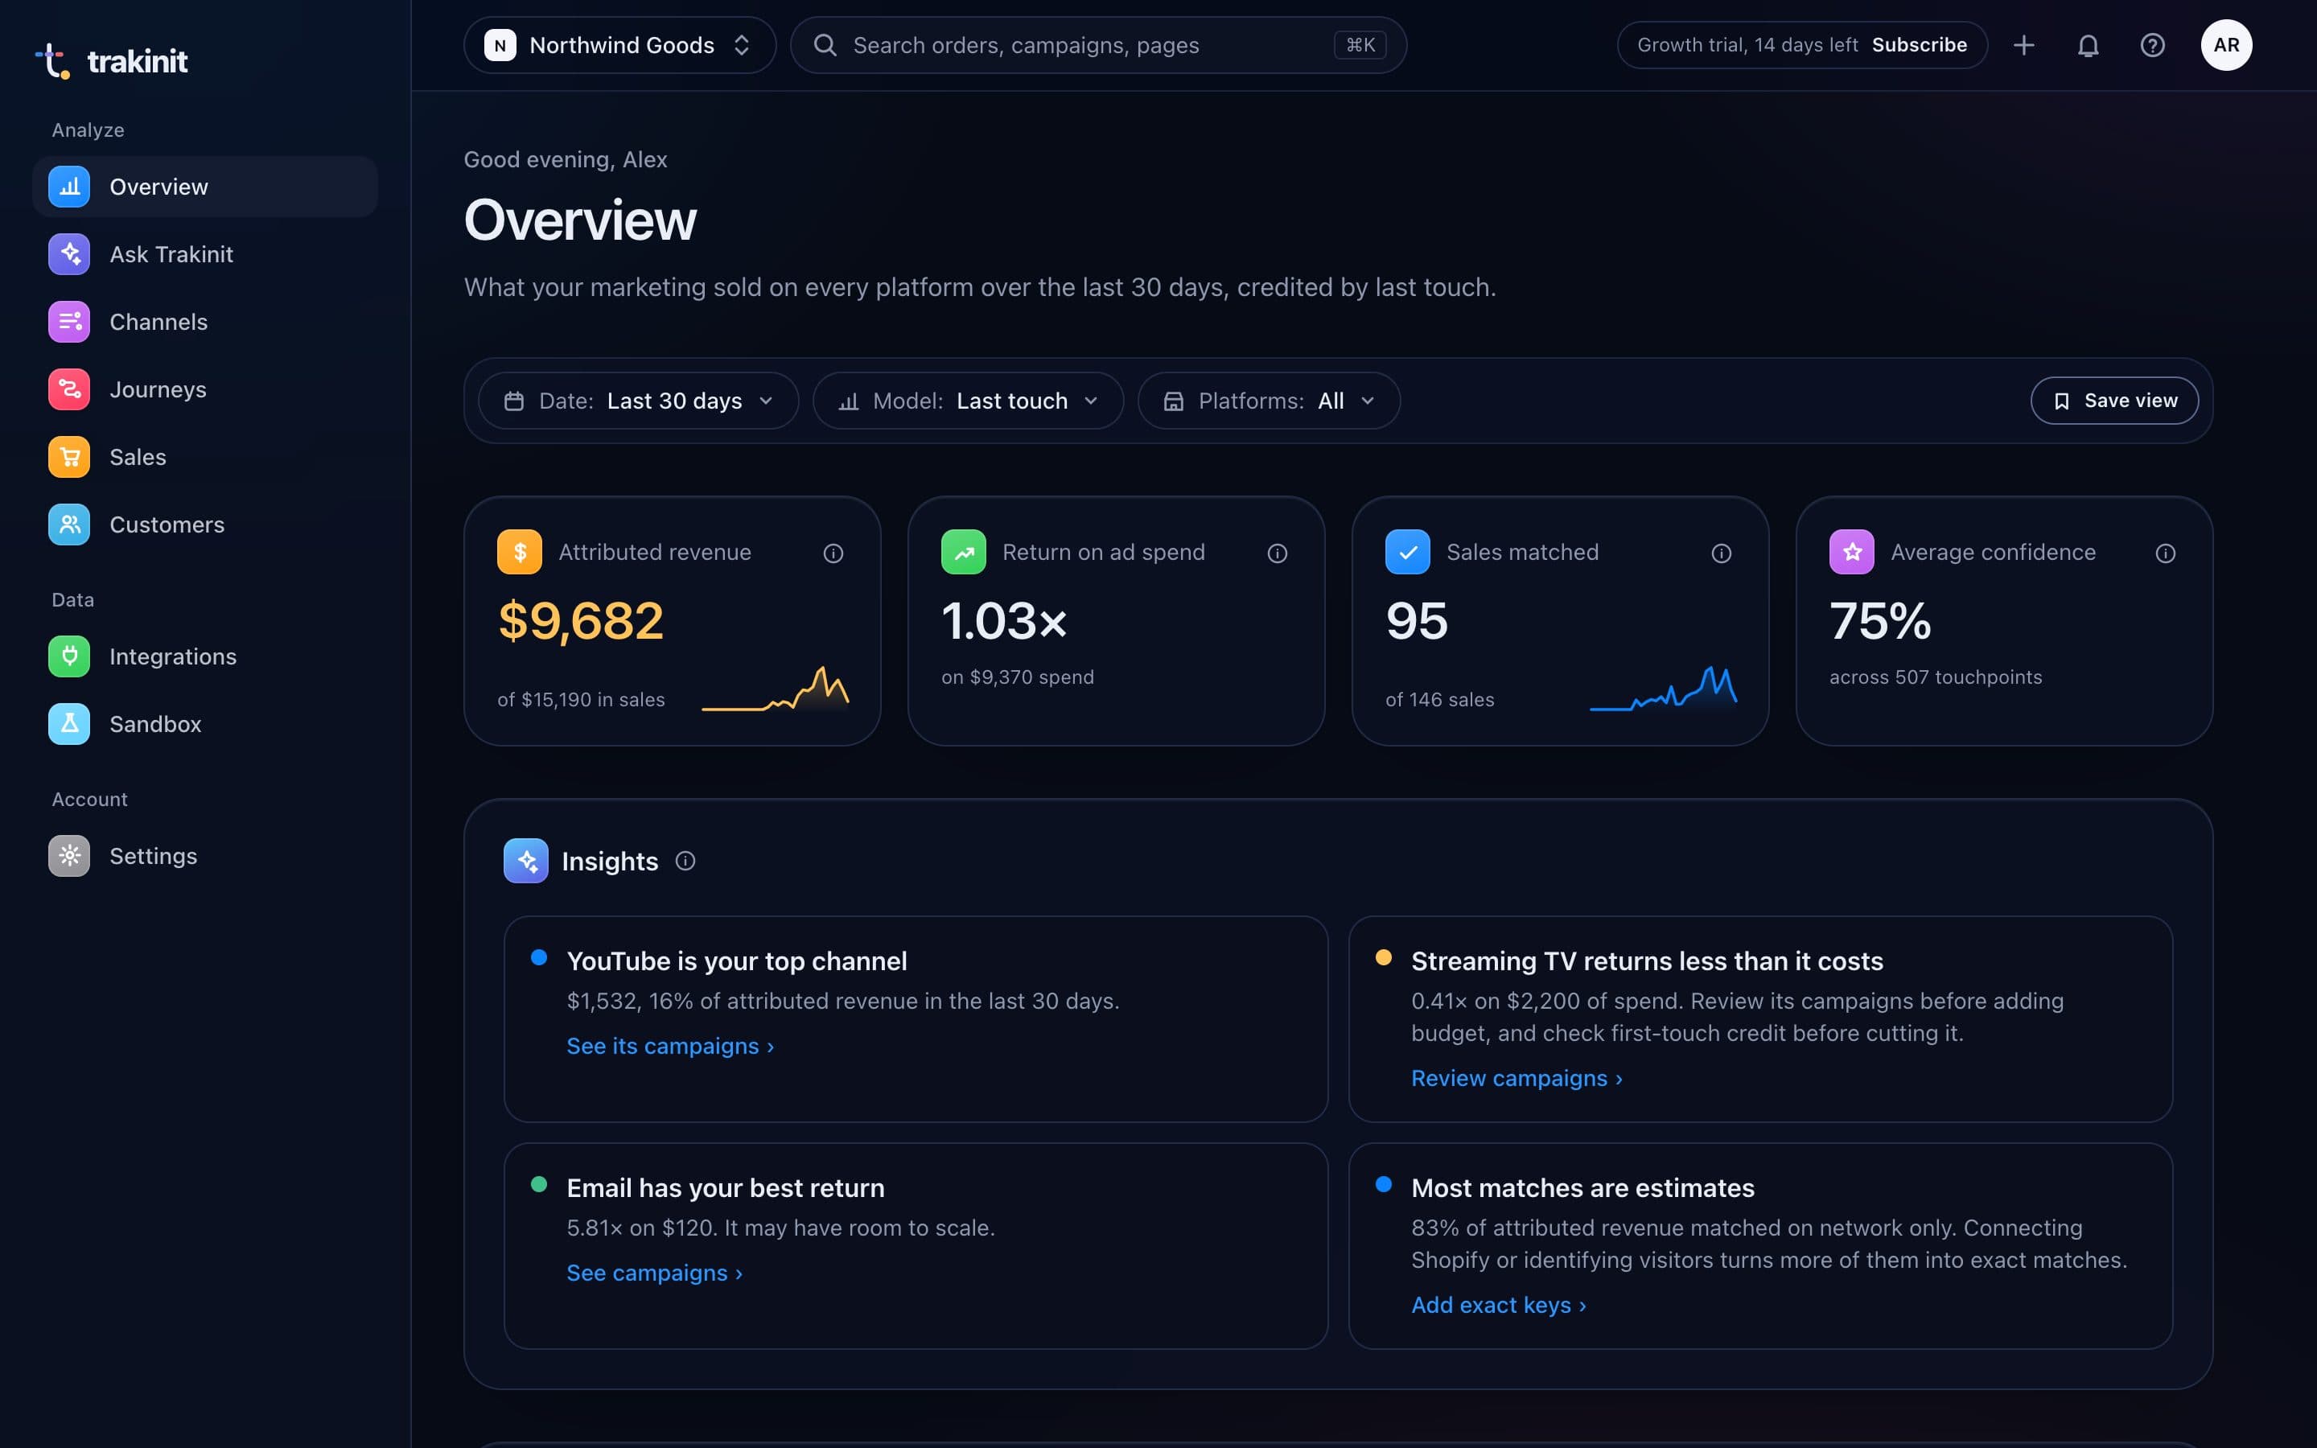2317x1448 pixels.
Task: Click the trakinit logo
Action: click(111, 61)
